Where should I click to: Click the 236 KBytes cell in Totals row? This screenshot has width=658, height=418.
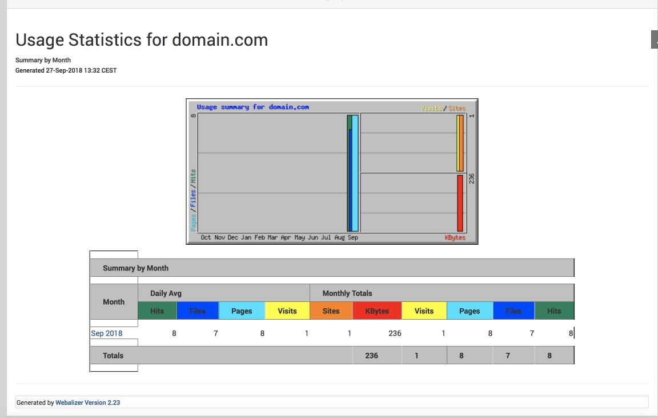[372, 356]
